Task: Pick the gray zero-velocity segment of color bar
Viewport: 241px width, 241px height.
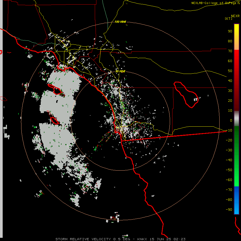Action: click(236, 119)
